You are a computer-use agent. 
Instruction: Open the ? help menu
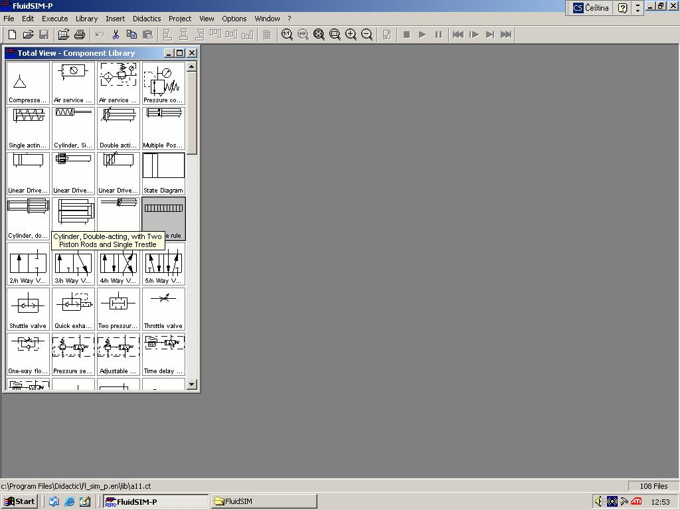290,19
